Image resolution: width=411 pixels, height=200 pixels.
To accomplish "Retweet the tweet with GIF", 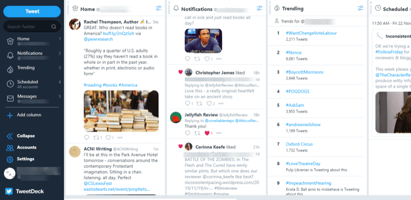I will 197,59.
